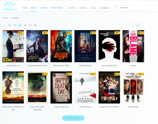158x124 pixels.
Task: Click the Home breadcrumb link
Action: (5, 18)
